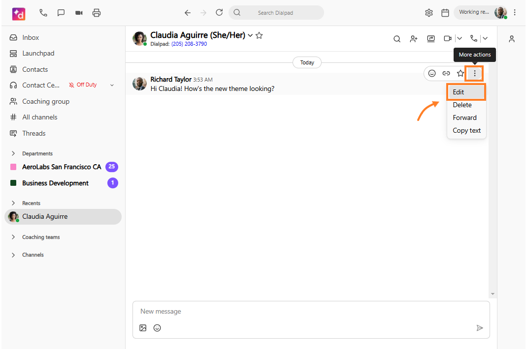The image size is (526, 349).
Task: Star Richard Taylor's message
Action: pos(460,73)
